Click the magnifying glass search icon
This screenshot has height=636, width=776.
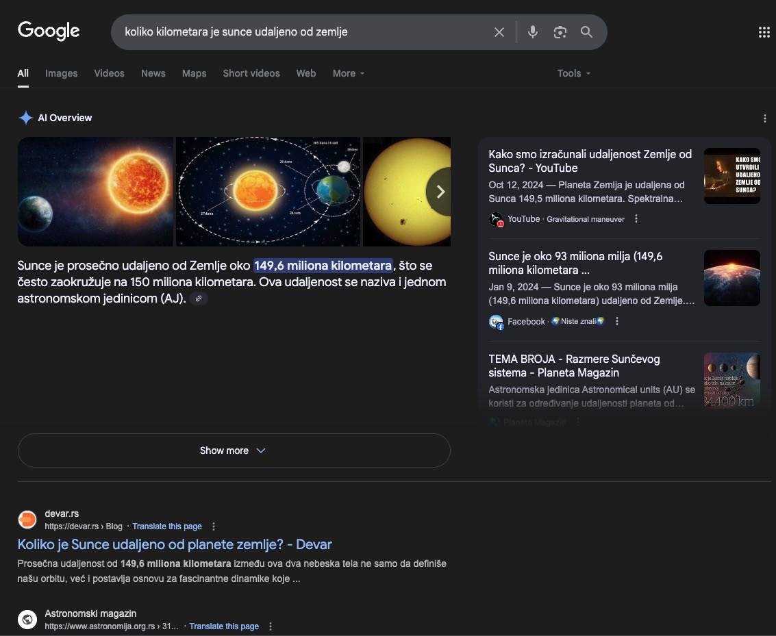586,32
